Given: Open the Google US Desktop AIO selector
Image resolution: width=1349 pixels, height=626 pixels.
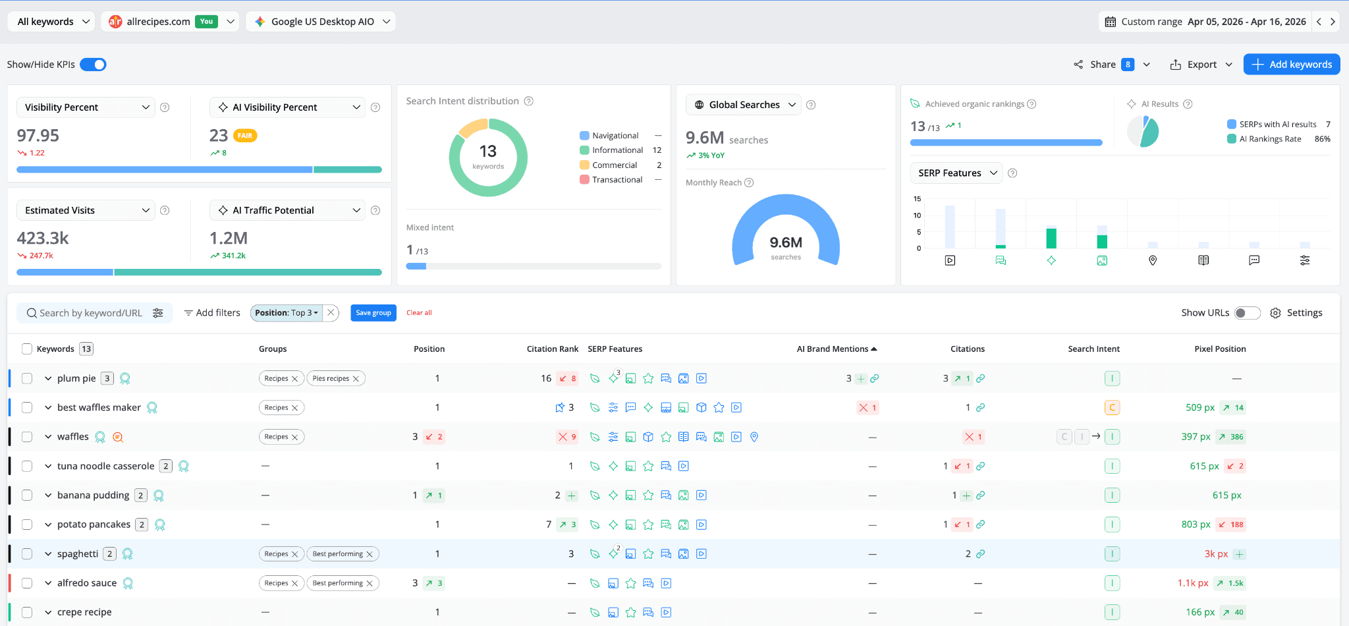Looking at the screenshot, I should click(x=321, y=21).
